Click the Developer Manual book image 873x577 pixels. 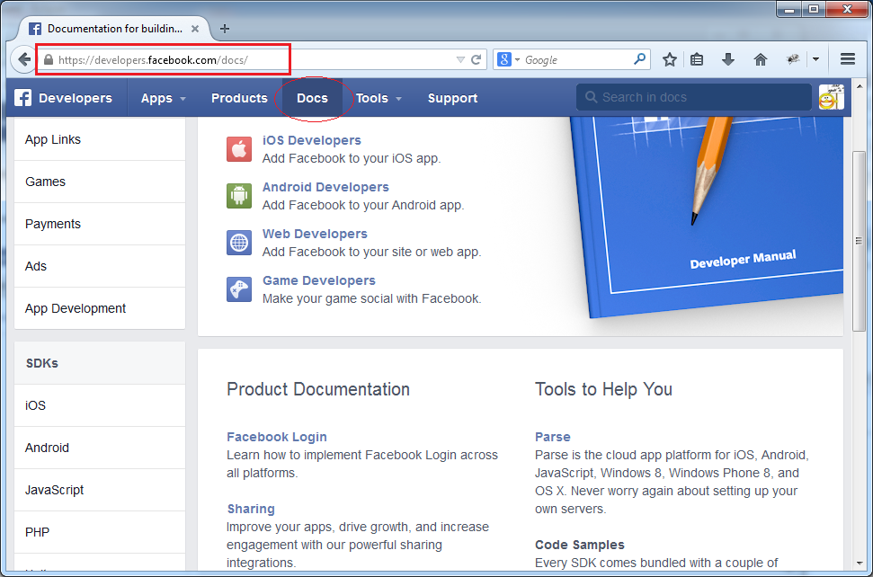point(707,217)
